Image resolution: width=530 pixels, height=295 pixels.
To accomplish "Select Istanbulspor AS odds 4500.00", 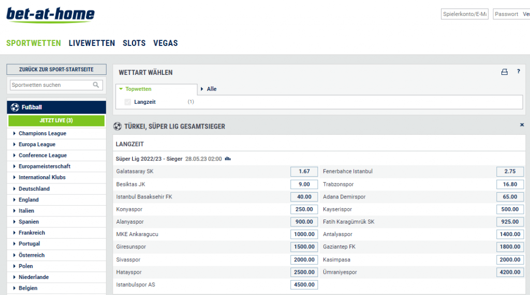I will (x=304, y=285).
